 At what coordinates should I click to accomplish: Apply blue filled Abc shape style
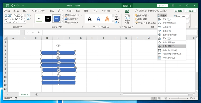click(x=57, y=19)
